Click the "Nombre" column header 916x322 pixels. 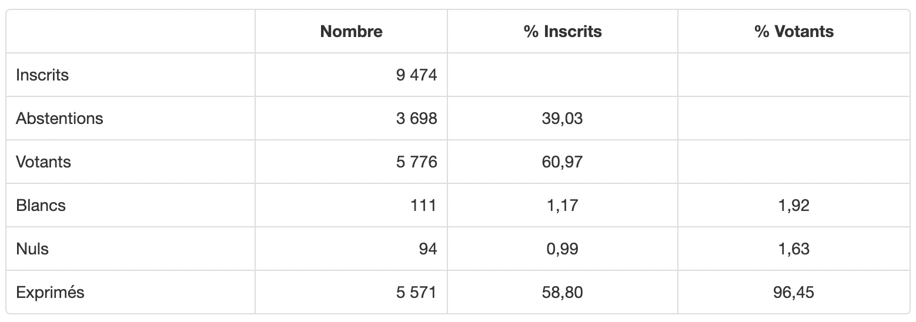[351, 31]
